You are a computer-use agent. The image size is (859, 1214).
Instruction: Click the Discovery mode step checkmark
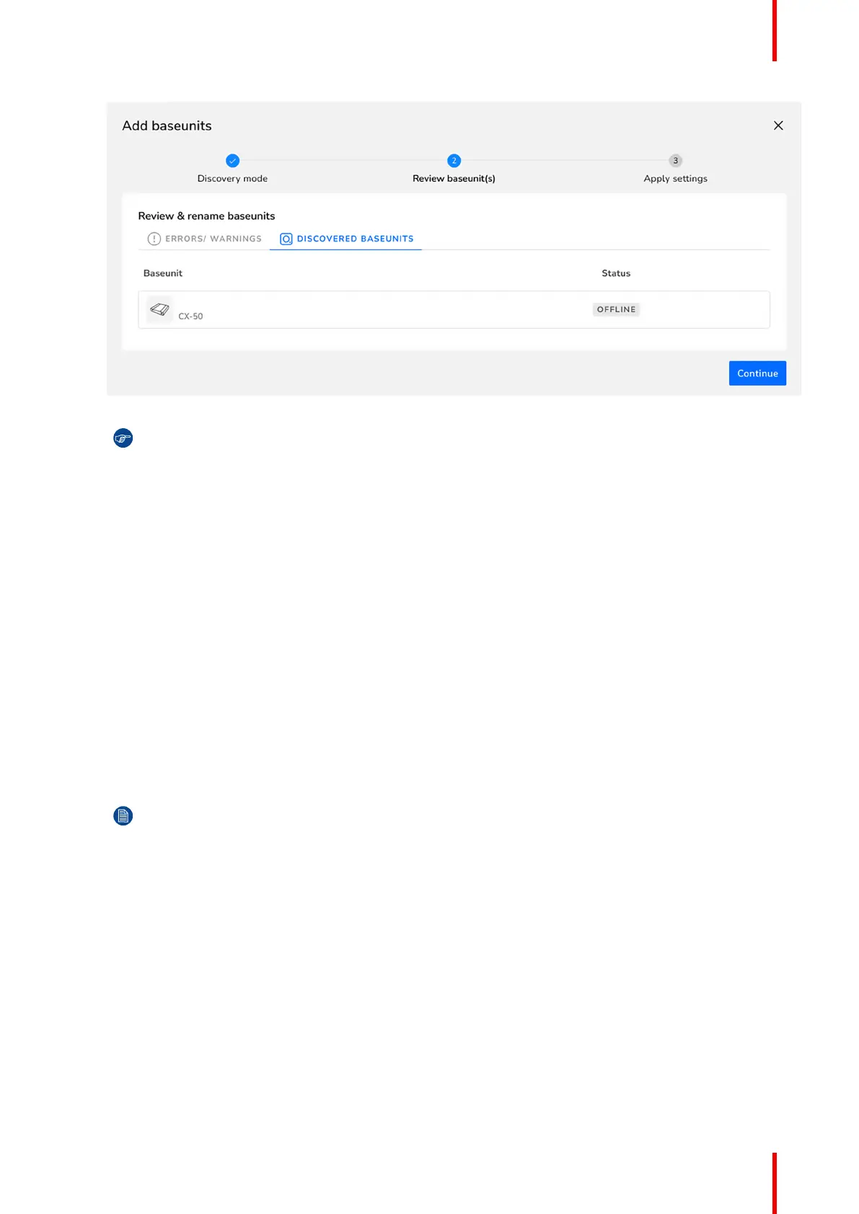(x=232, y=161)
